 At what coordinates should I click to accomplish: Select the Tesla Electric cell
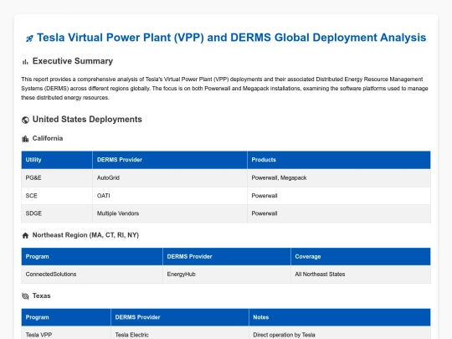coord(180,333)
